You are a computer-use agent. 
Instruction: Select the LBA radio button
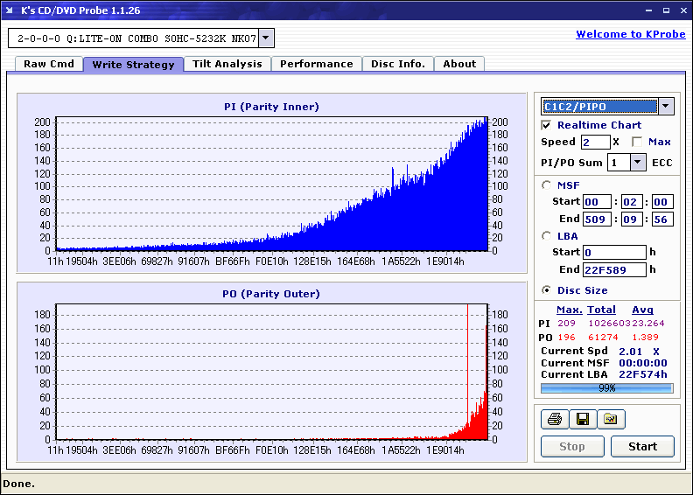(547, 236)
